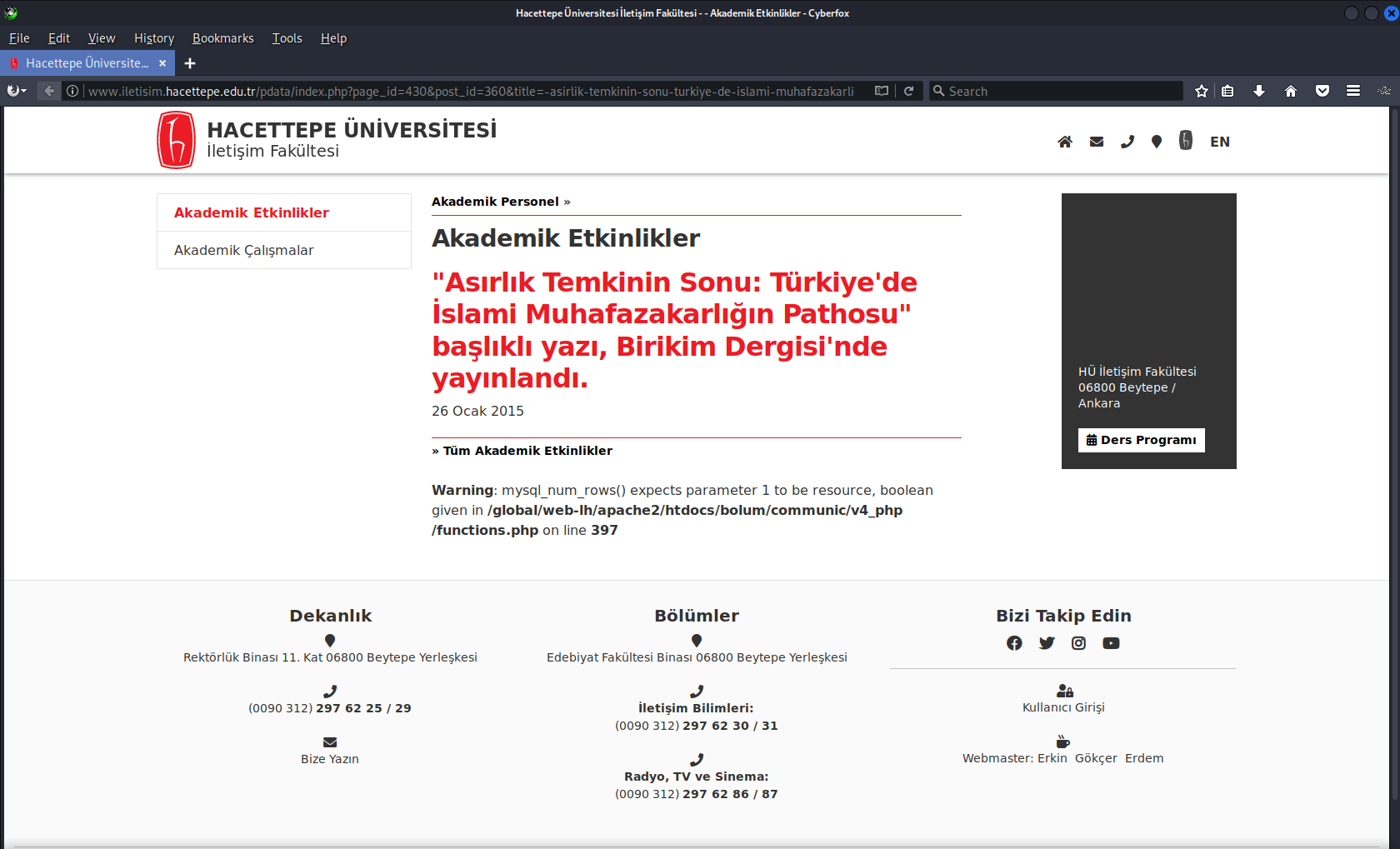
Task: Open the Tools menu
Action: coord(287,38)
